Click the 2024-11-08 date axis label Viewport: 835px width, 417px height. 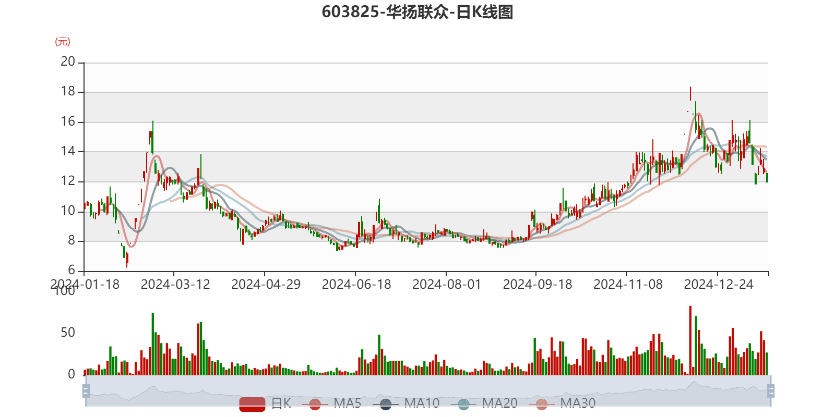coord(628,285)
